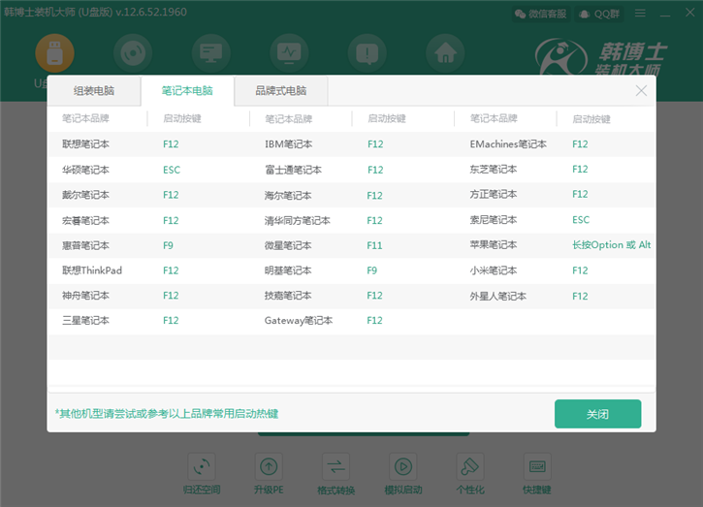Click the home icon in top toolbar

tap(445, 52)
